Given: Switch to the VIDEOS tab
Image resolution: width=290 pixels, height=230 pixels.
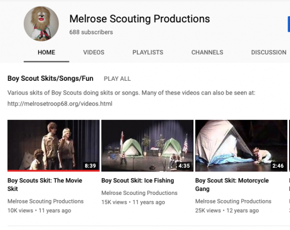Looking at the screenshot, I should tap(94, 52).
